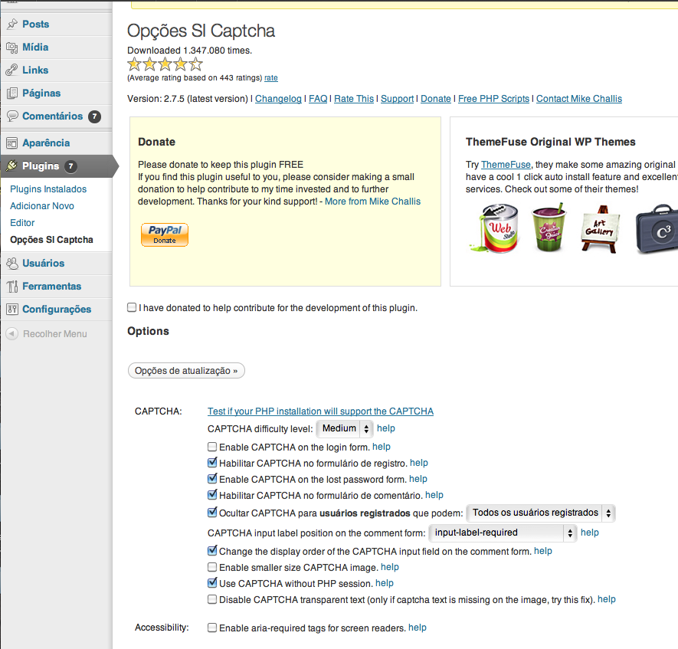Click the Art Gallery easel theme icon

click(x=601, y=229)
